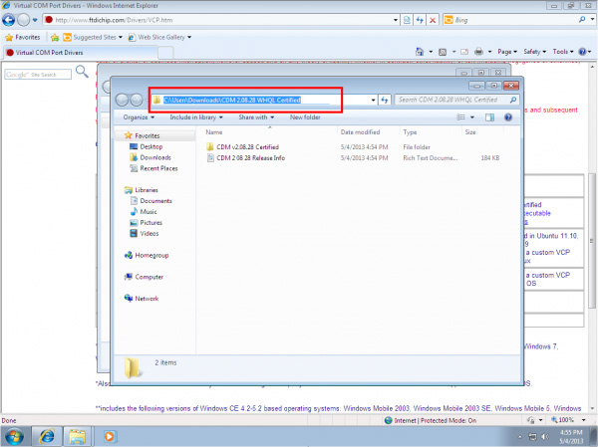Click the Google Site Search field
598x447 pixels.
(38, 75)
